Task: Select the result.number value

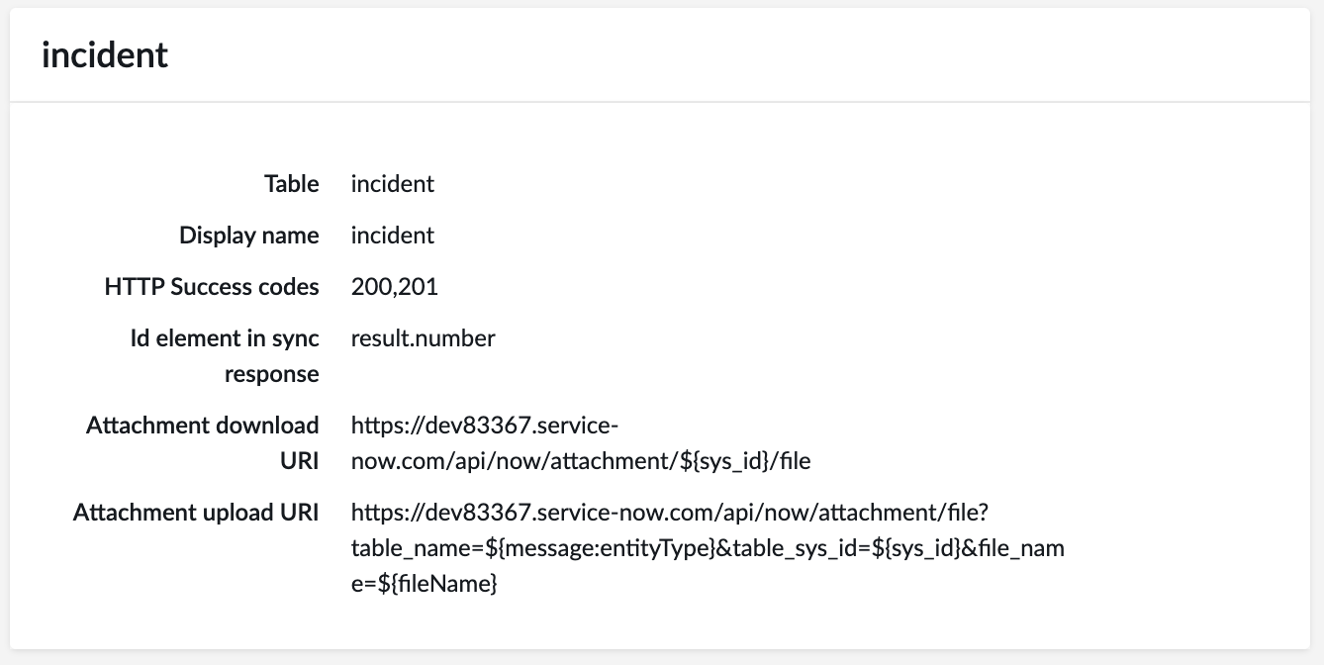Action: pos(423,338)
